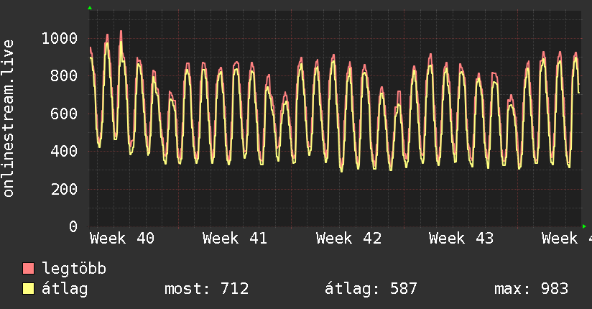This screenshot has height=309, width=592.
Task: Select the átlag legend label beside the yellow swatch
Action: pyautogui.click(x=65, y=289)
